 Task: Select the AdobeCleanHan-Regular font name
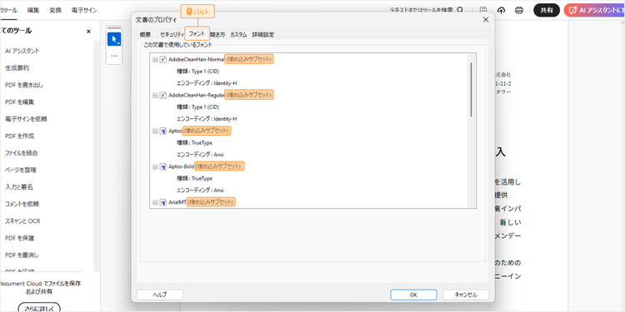click(197, 95)
